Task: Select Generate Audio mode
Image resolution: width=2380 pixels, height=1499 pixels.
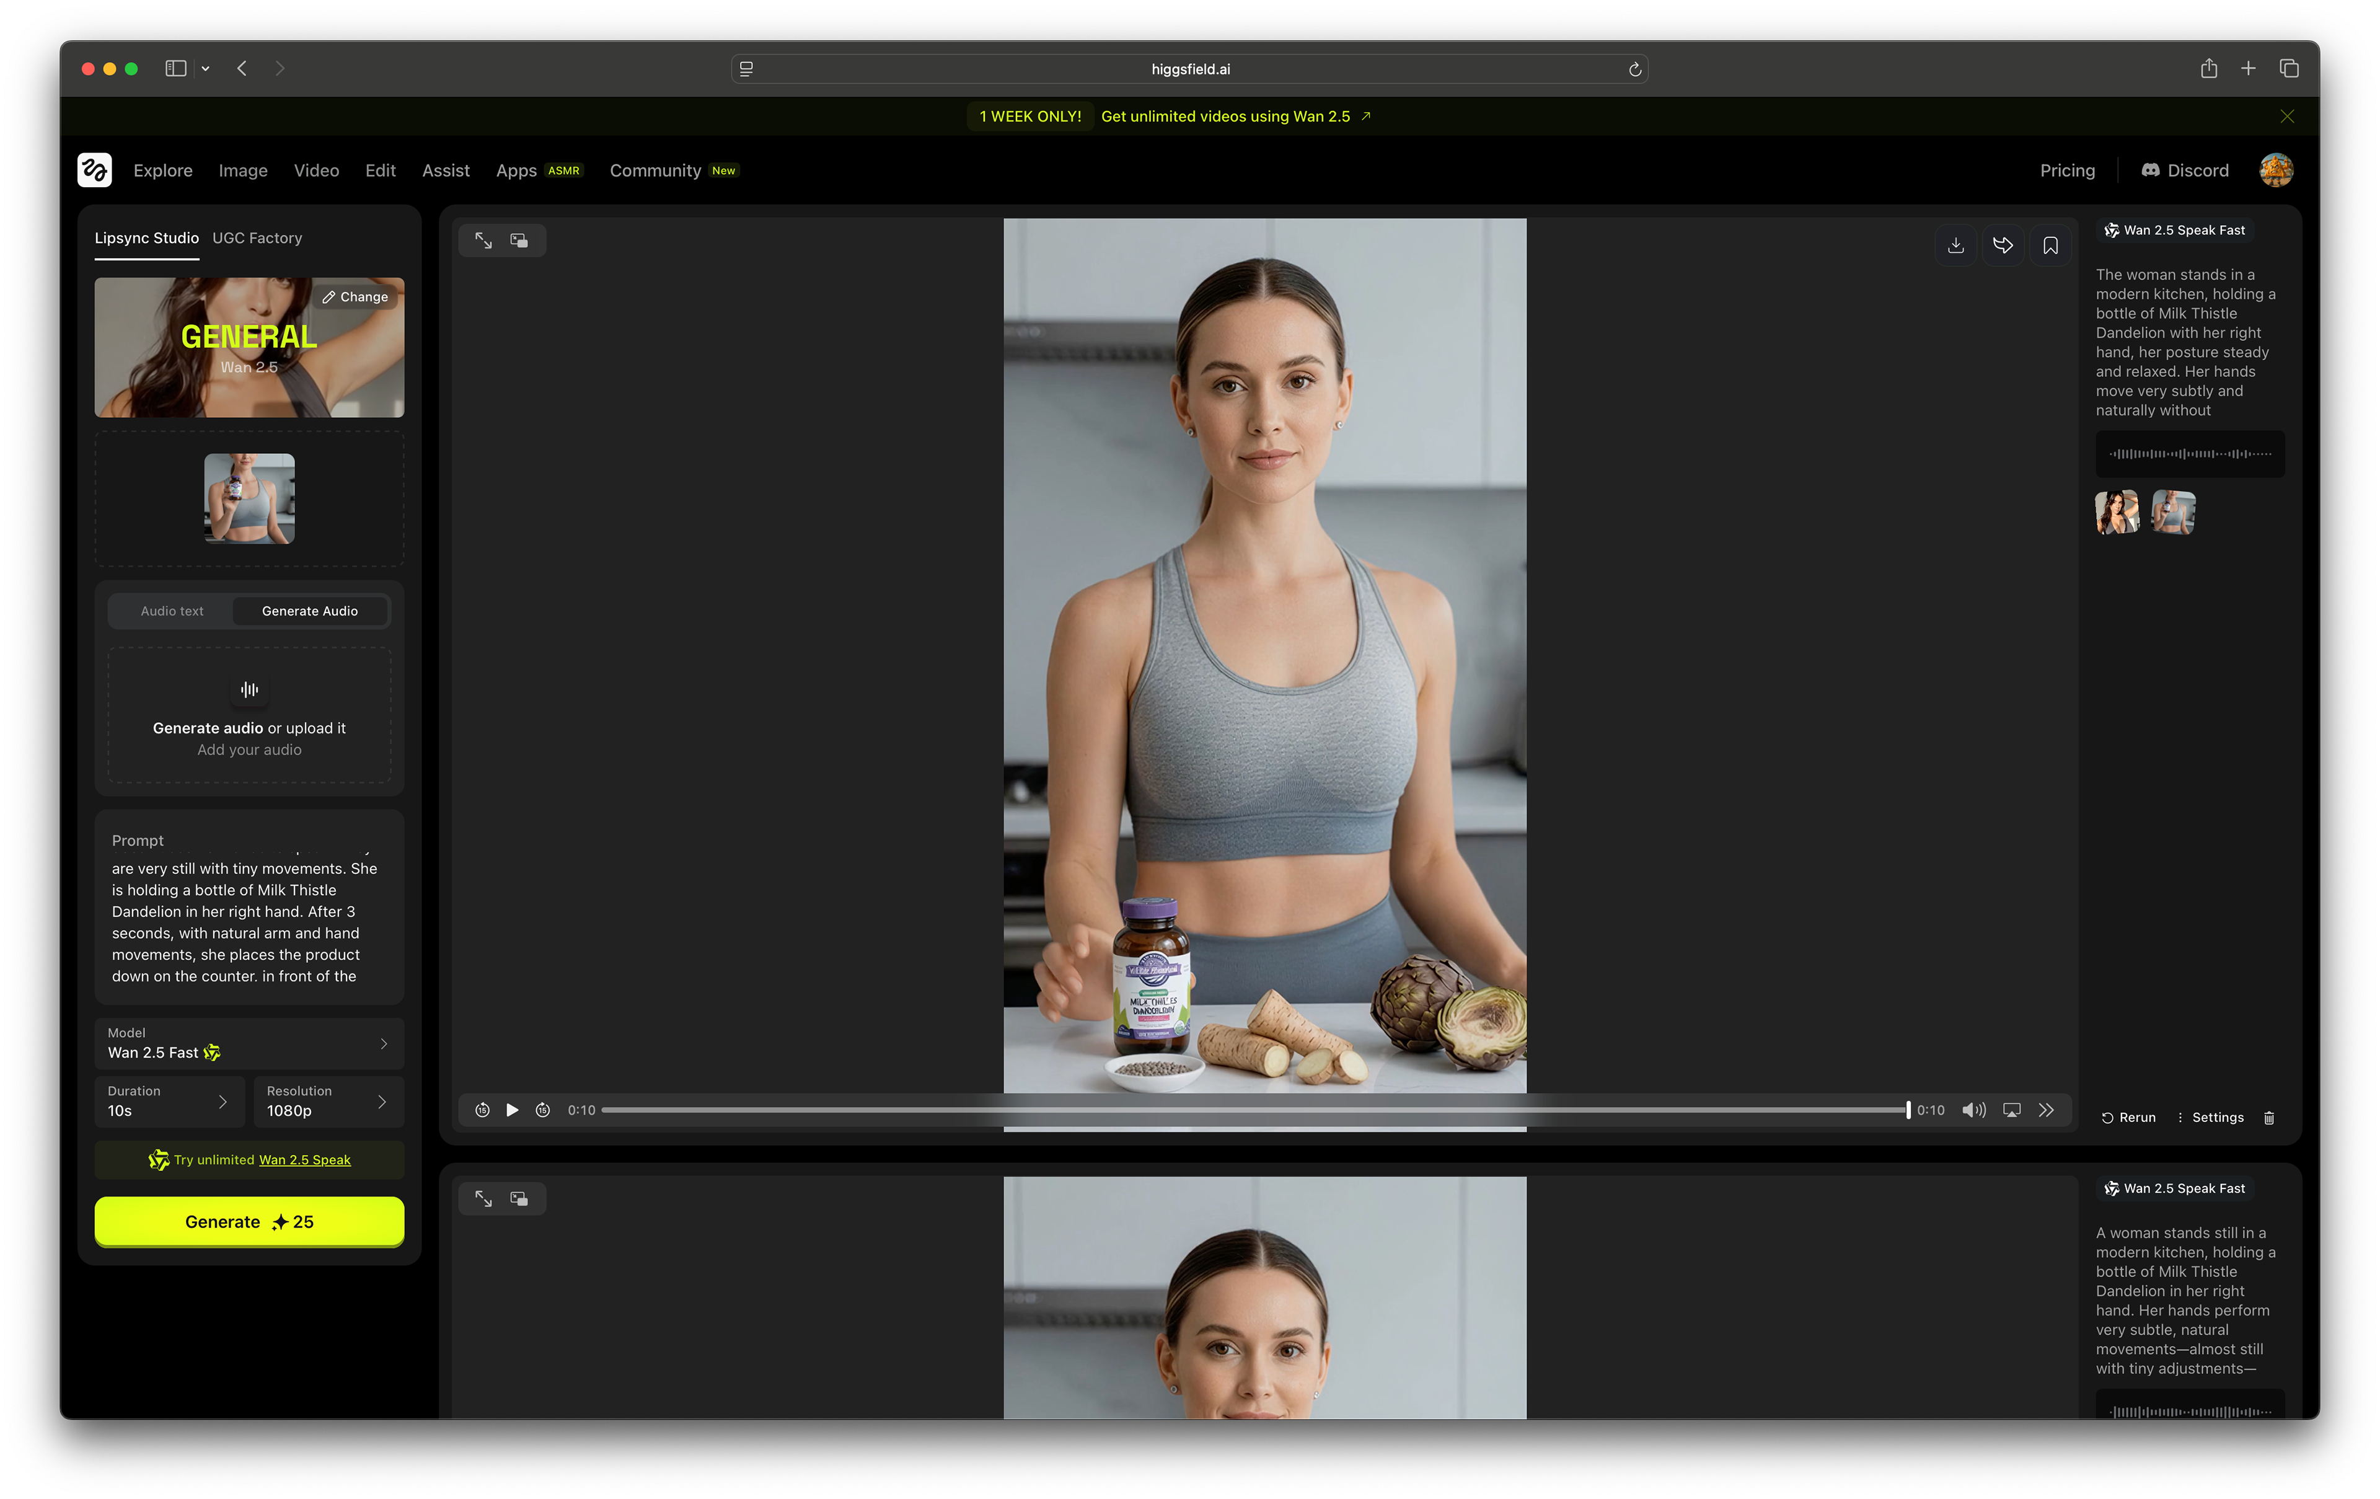Action: (x=309, y=611)
